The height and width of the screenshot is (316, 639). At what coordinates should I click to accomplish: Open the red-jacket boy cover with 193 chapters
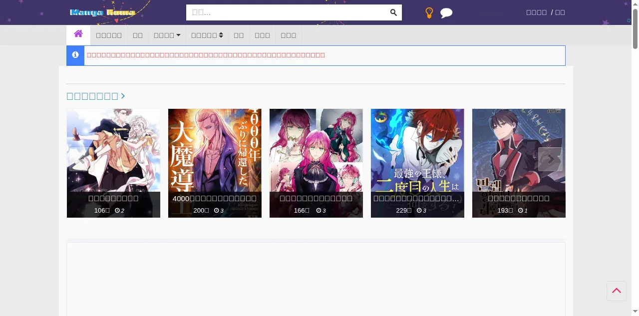(519, 163)
